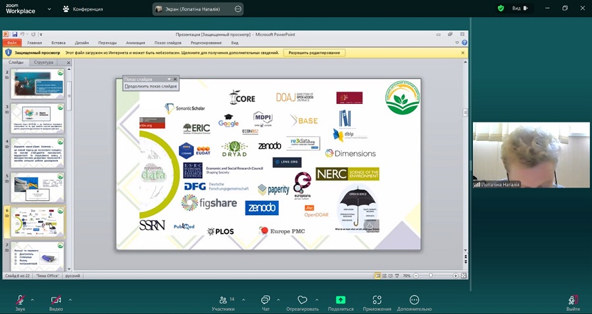Image resolution: width=592 pixels, height=314 pixels.
Task: Expand video options arrow next to 'Видео'
Action: [70, 300]
